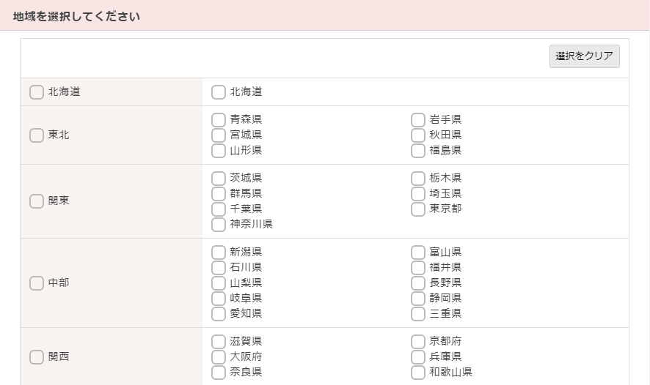650x385 pixels.
Task: Check the 北海道 region checkbox on the left
Action: 37,92
